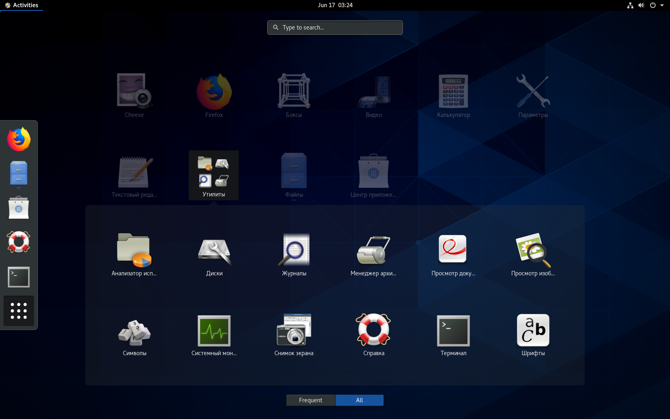Launch Cheese webcam app
The image size is (670, 419).
click(x=134, y=95)
